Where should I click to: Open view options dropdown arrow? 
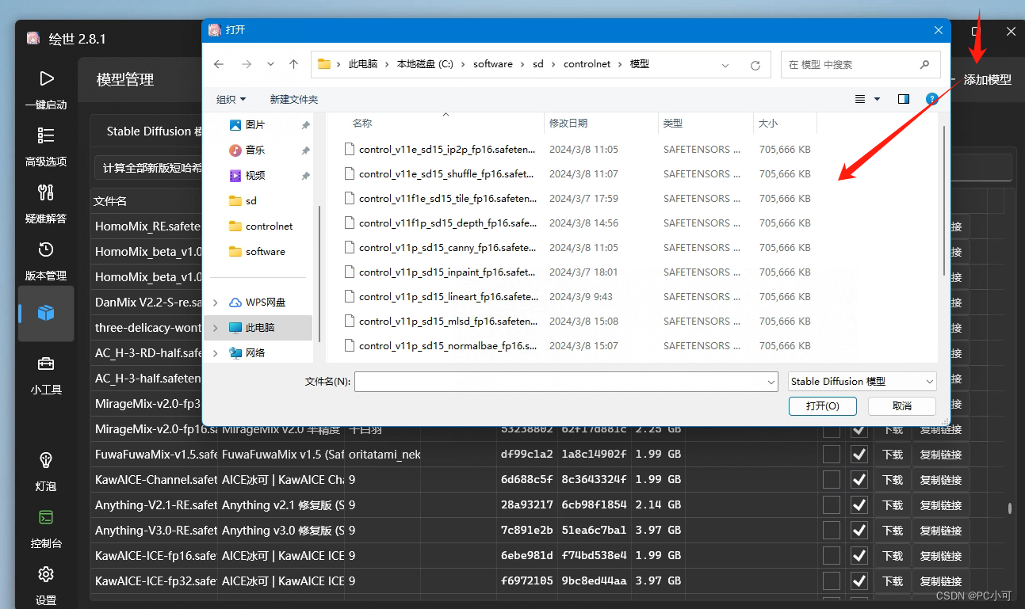tap(878, 99)
